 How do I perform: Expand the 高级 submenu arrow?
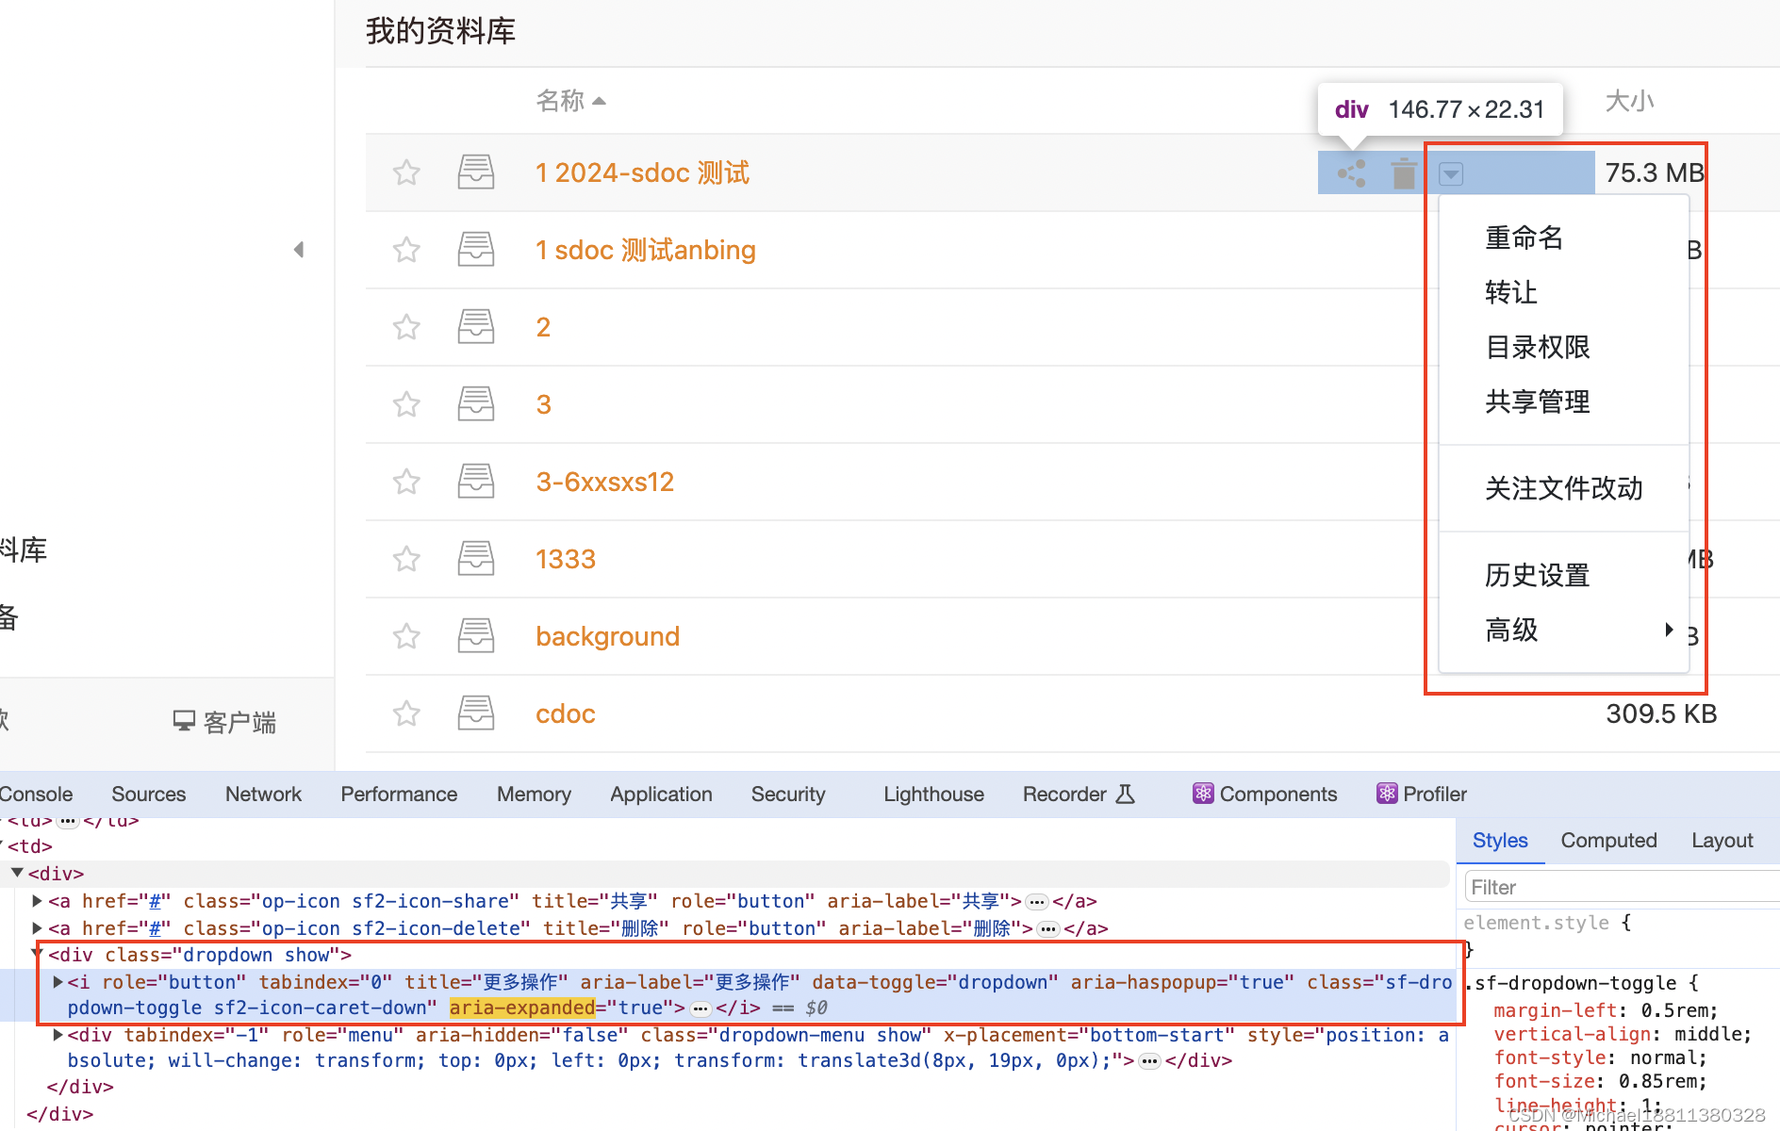tap(1669, 630)
